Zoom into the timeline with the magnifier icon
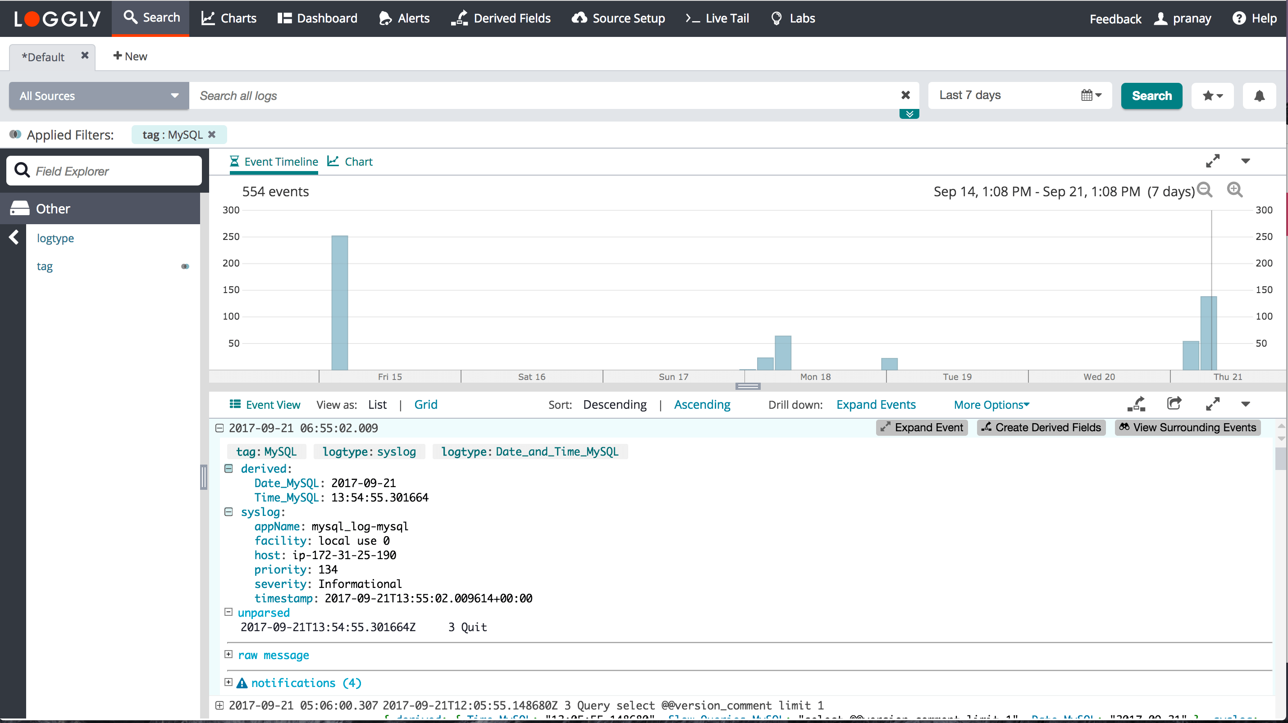The width and height of the screenshot is (1288, 723). pyautogui.click(x=1235, y=190)
